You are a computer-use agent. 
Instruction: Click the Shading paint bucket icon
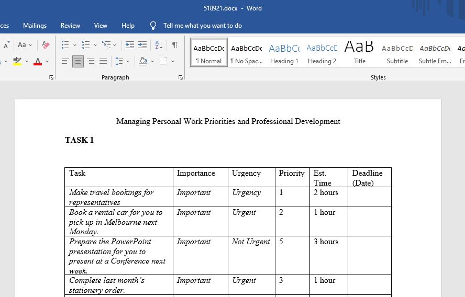143,61
